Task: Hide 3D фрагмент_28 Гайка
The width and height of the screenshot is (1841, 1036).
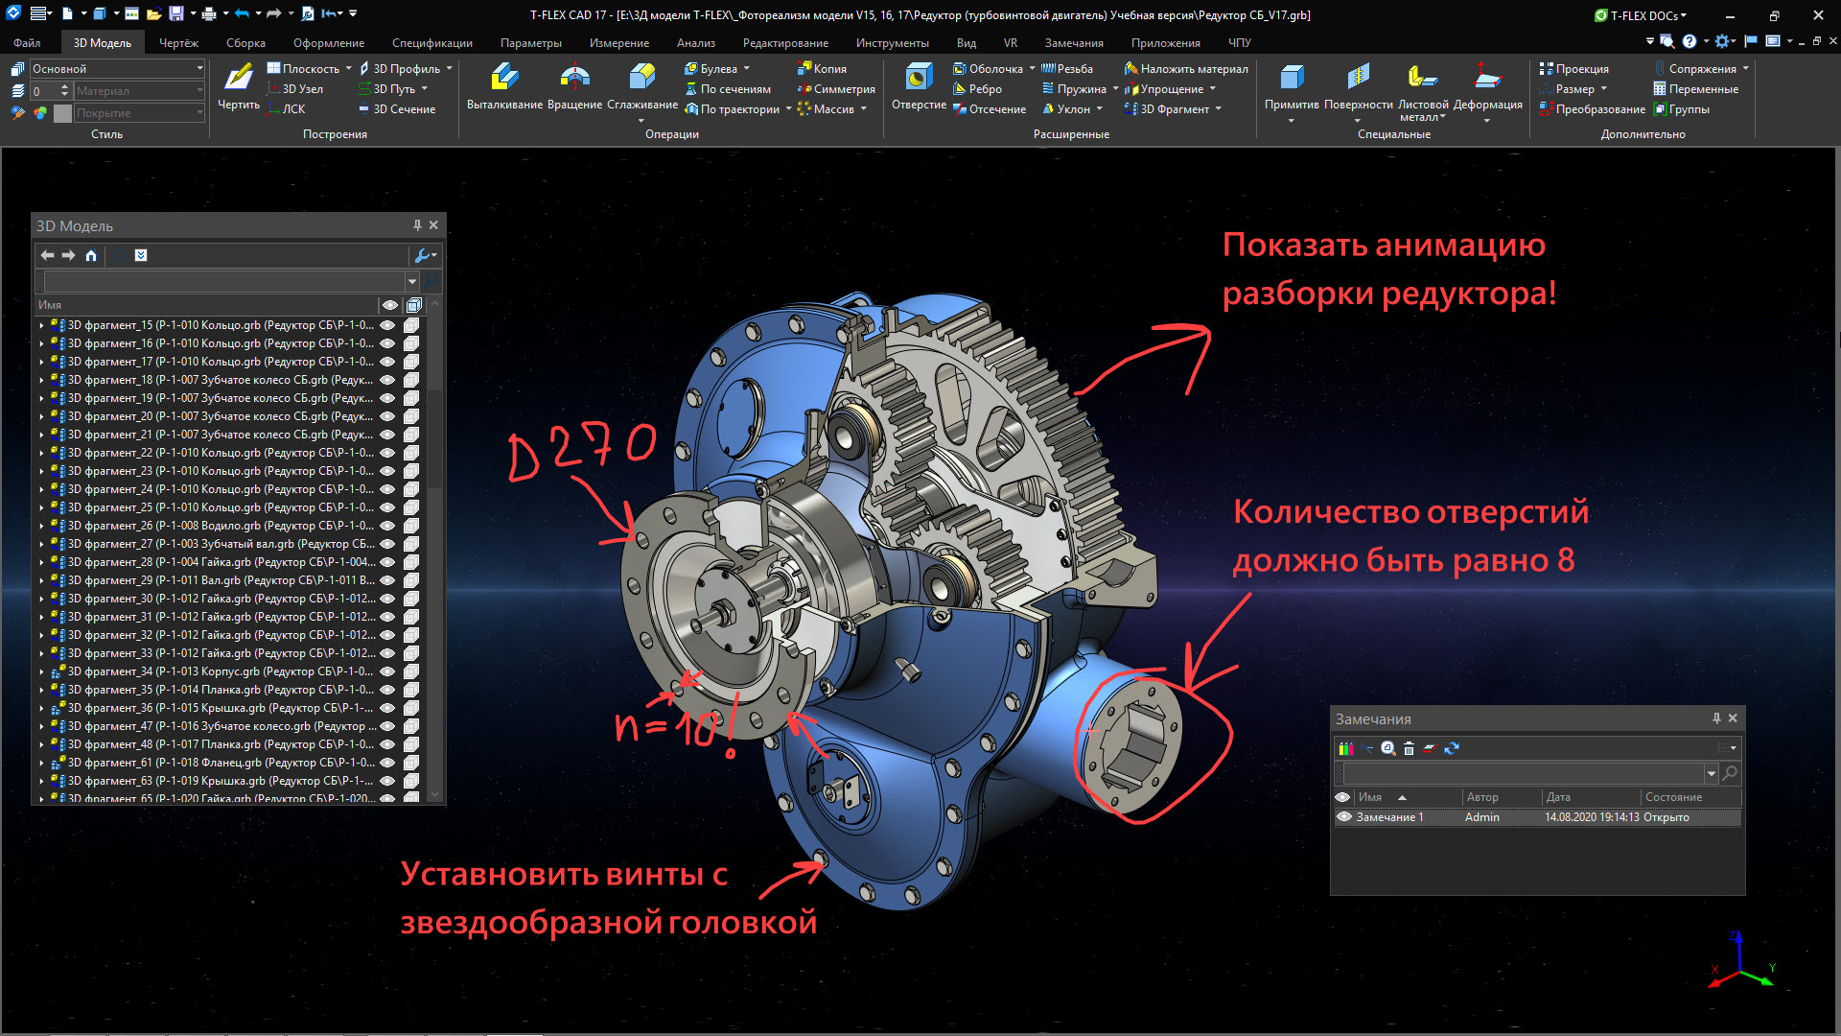Action: pos(388,562)
